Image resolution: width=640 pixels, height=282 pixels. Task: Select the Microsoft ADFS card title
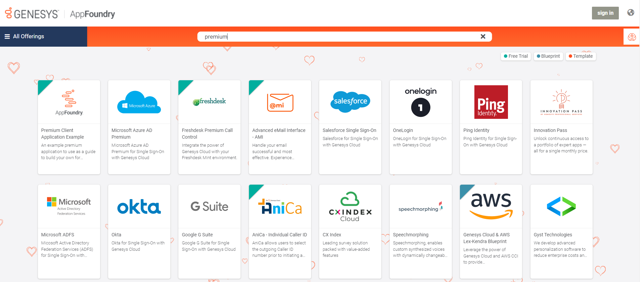(x=57, y=235)
